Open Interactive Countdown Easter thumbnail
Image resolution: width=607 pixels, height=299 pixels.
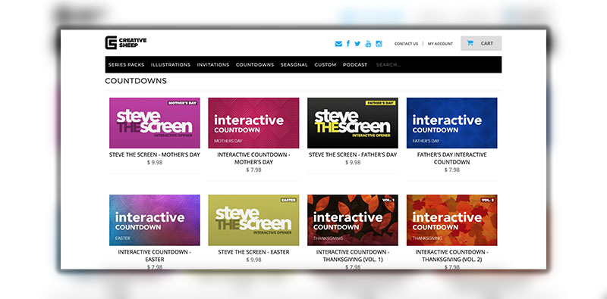click(x=155, y=220)
